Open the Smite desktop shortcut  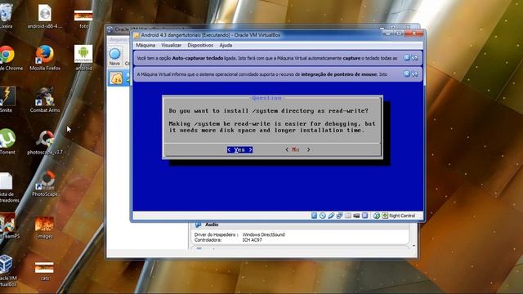7,100
